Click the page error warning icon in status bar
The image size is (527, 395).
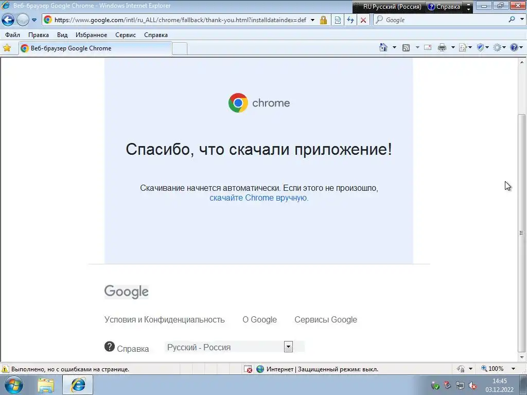click(x=5, y=369)
